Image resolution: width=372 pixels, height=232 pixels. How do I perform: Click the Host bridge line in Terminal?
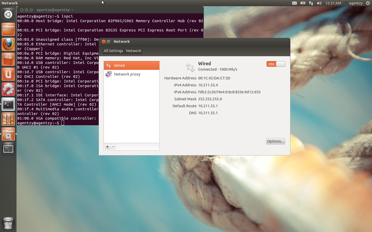[110, 21]
